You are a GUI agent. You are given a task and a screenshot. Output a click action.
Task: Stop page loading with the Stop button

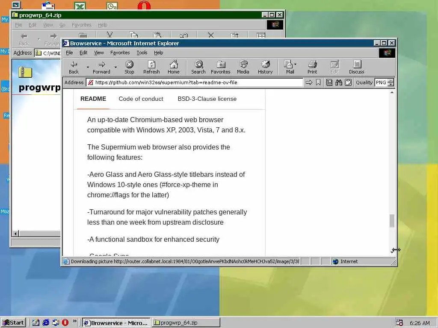pos(129,67)
